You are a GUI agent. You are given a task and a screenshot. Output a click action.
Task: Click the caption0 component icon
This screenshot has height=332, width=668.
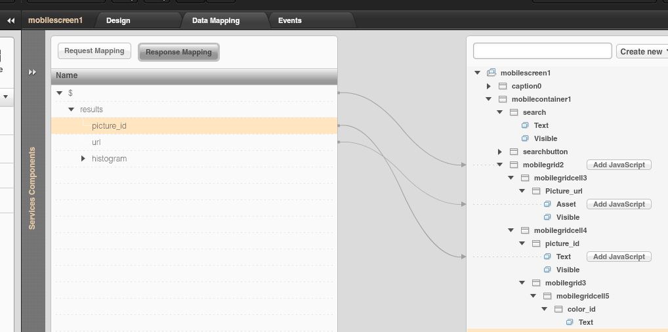click(x=503, y=86)
